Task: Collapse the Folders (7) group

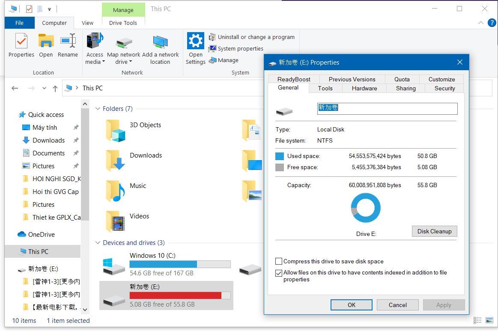Action: click(x=98, y=109)
